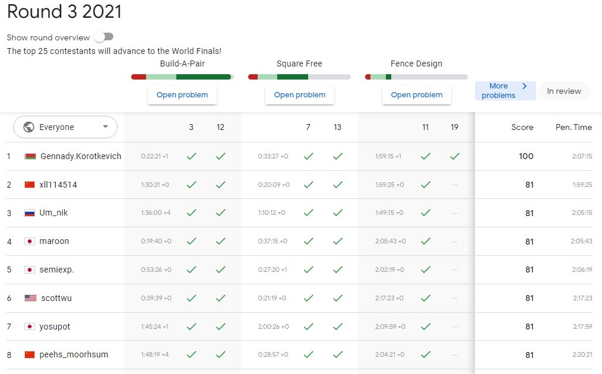
Task: Click the dropdown arrow next to Everyone
Action: [106, 126]
